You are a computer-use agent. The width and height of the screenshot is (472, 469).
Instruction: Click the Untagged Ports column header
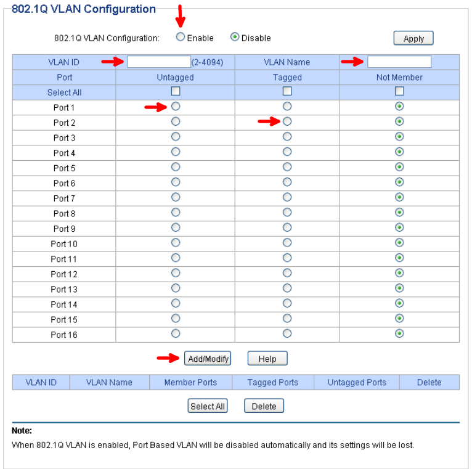point(357,382)
